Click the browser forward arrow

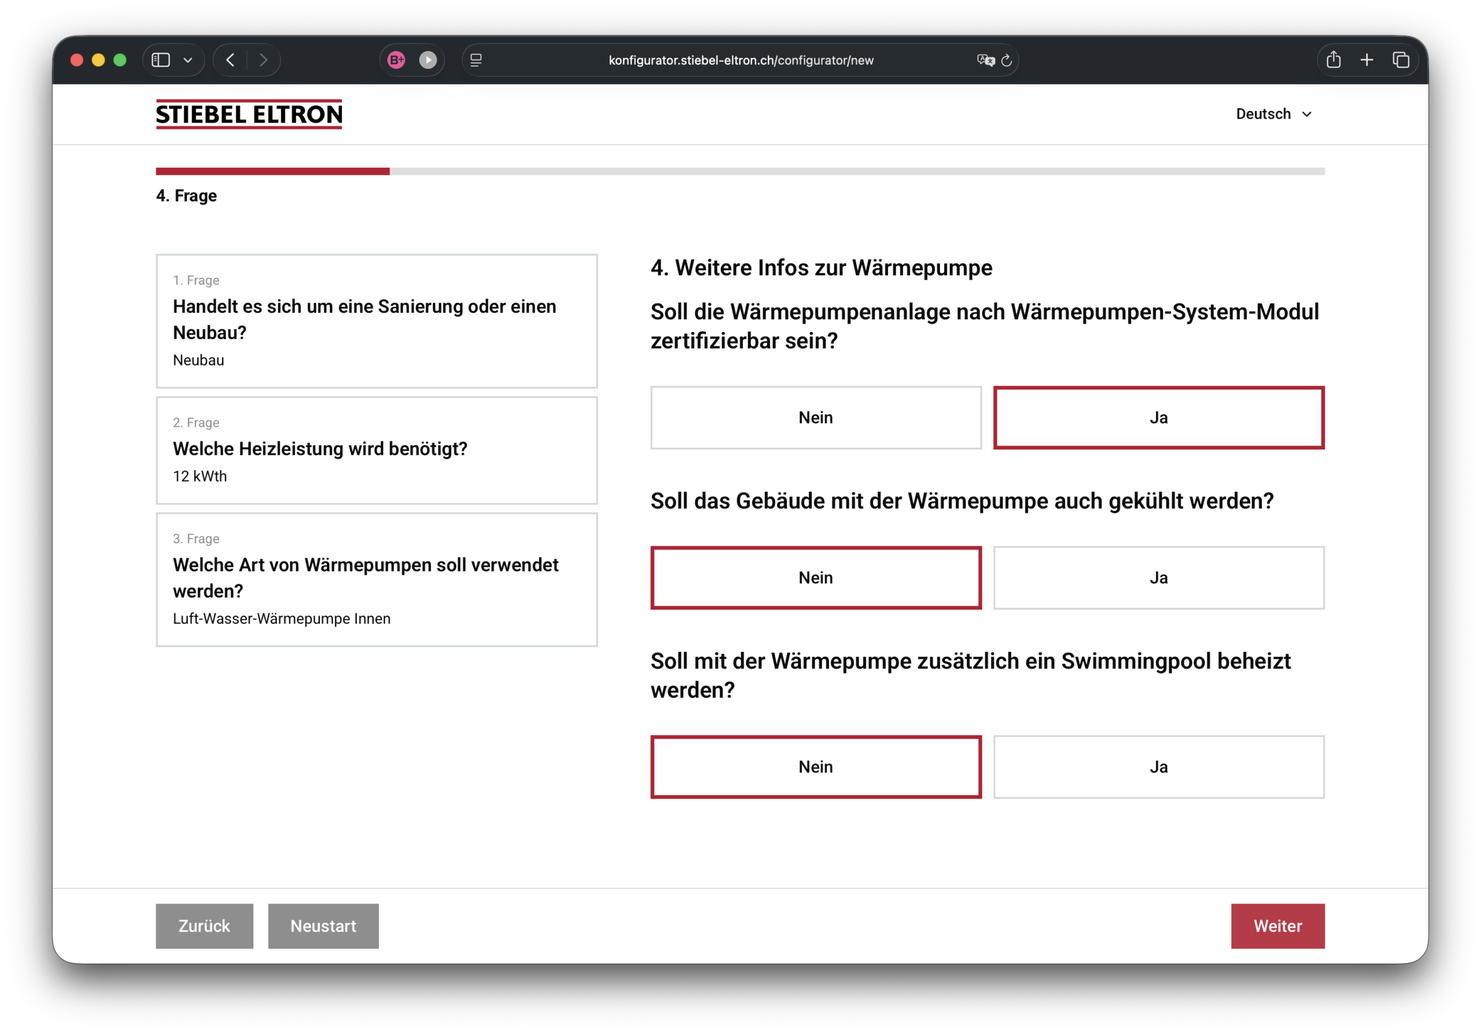(263, 60)
